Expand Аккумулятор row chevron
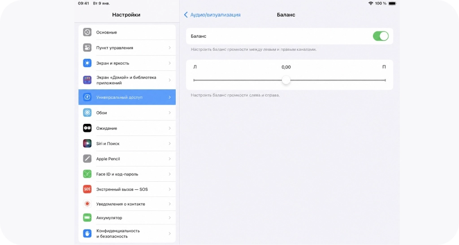Screen dimensions: 459x245 (x=170, y=218)
